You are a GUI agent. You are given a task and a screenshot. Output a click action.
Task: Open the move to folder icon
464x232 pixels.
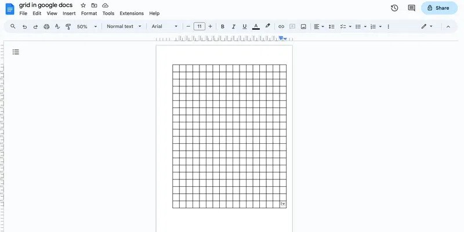pos(94,5)
